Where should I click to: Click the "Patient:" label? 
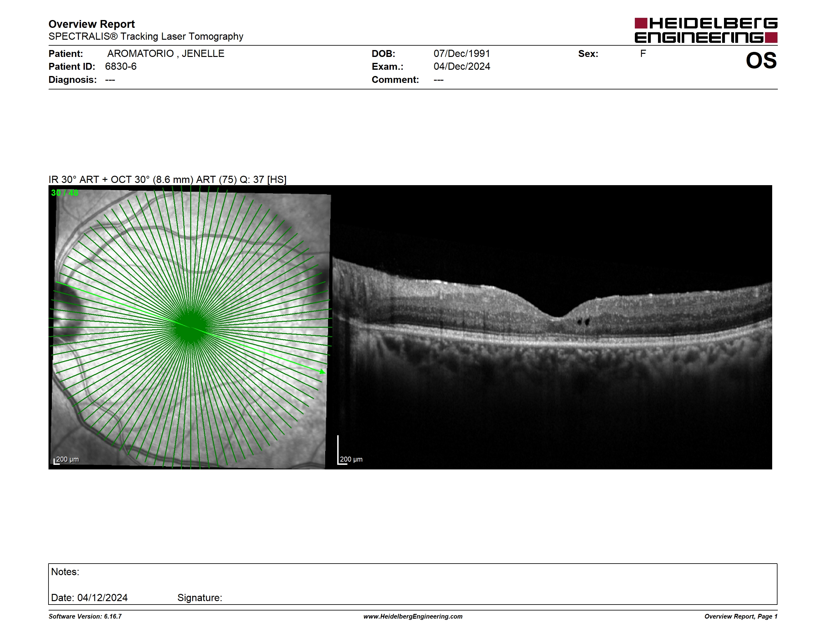pos(65,54)
